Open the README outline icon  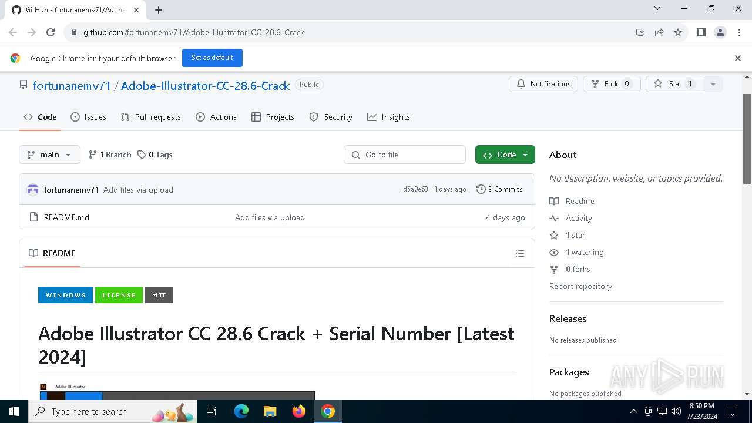click(x=519, y=253)
